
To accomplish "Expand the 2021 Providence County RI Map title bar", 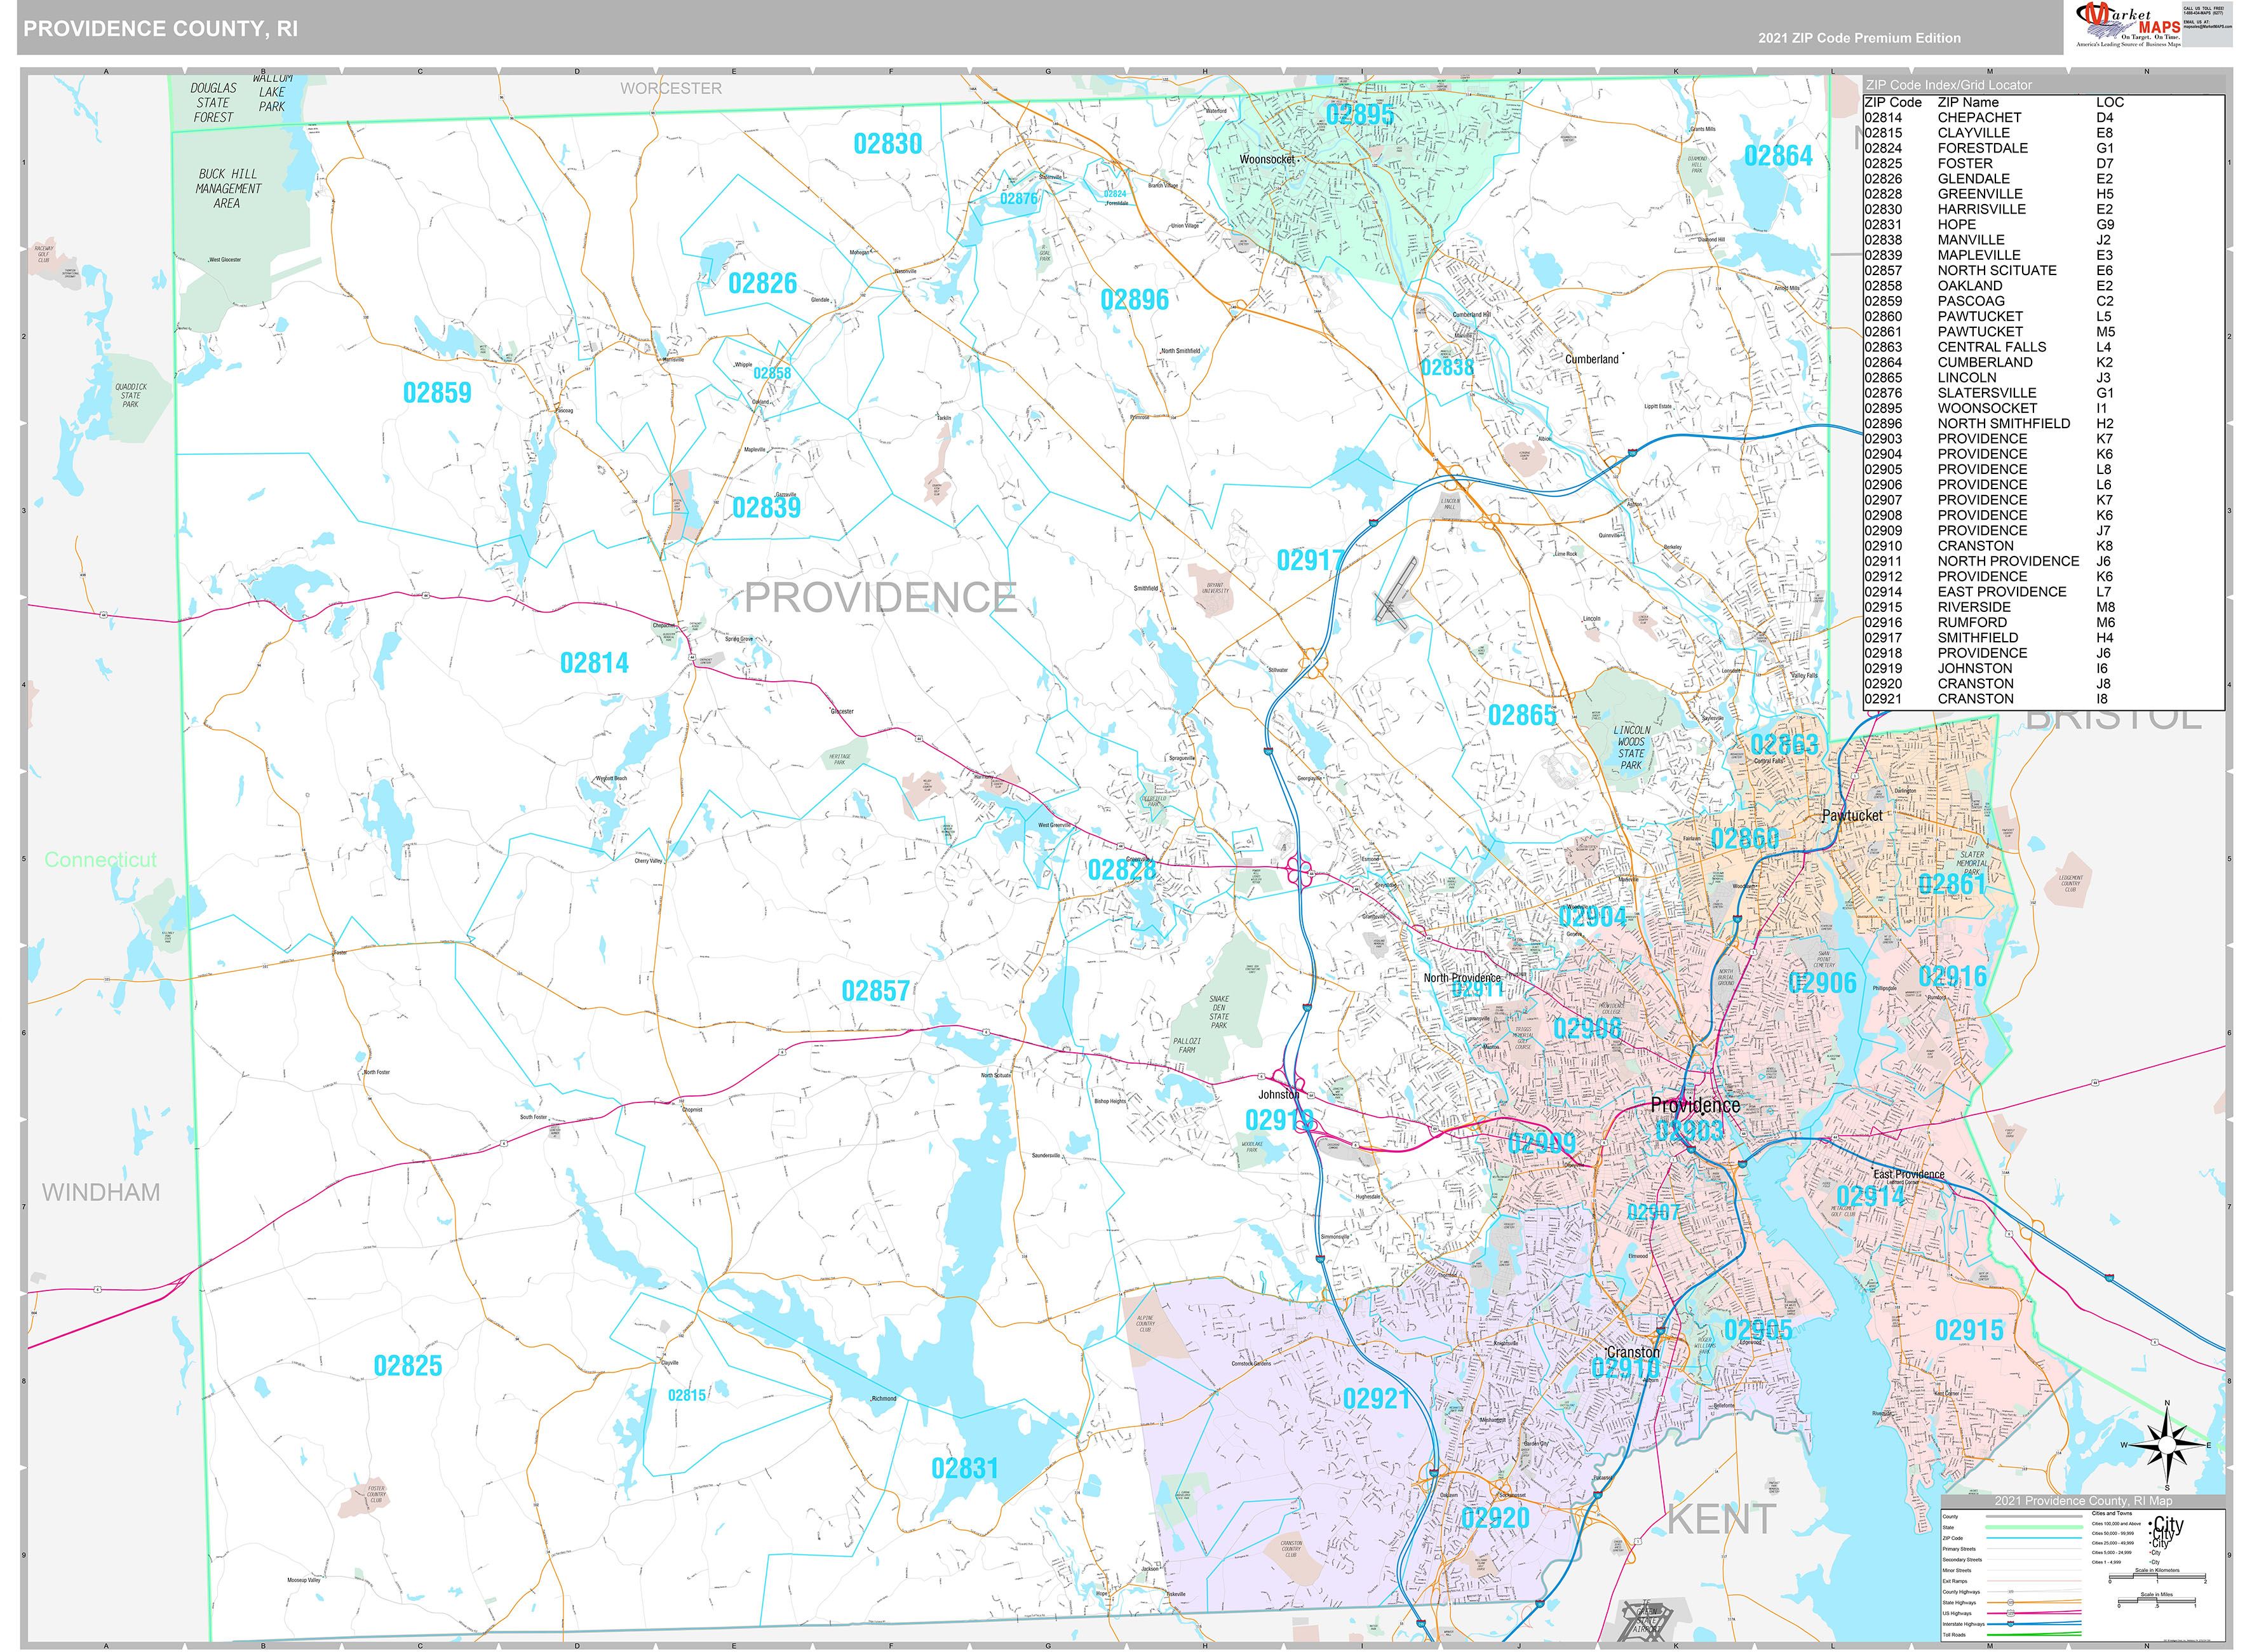I will pos(2084,1502).
